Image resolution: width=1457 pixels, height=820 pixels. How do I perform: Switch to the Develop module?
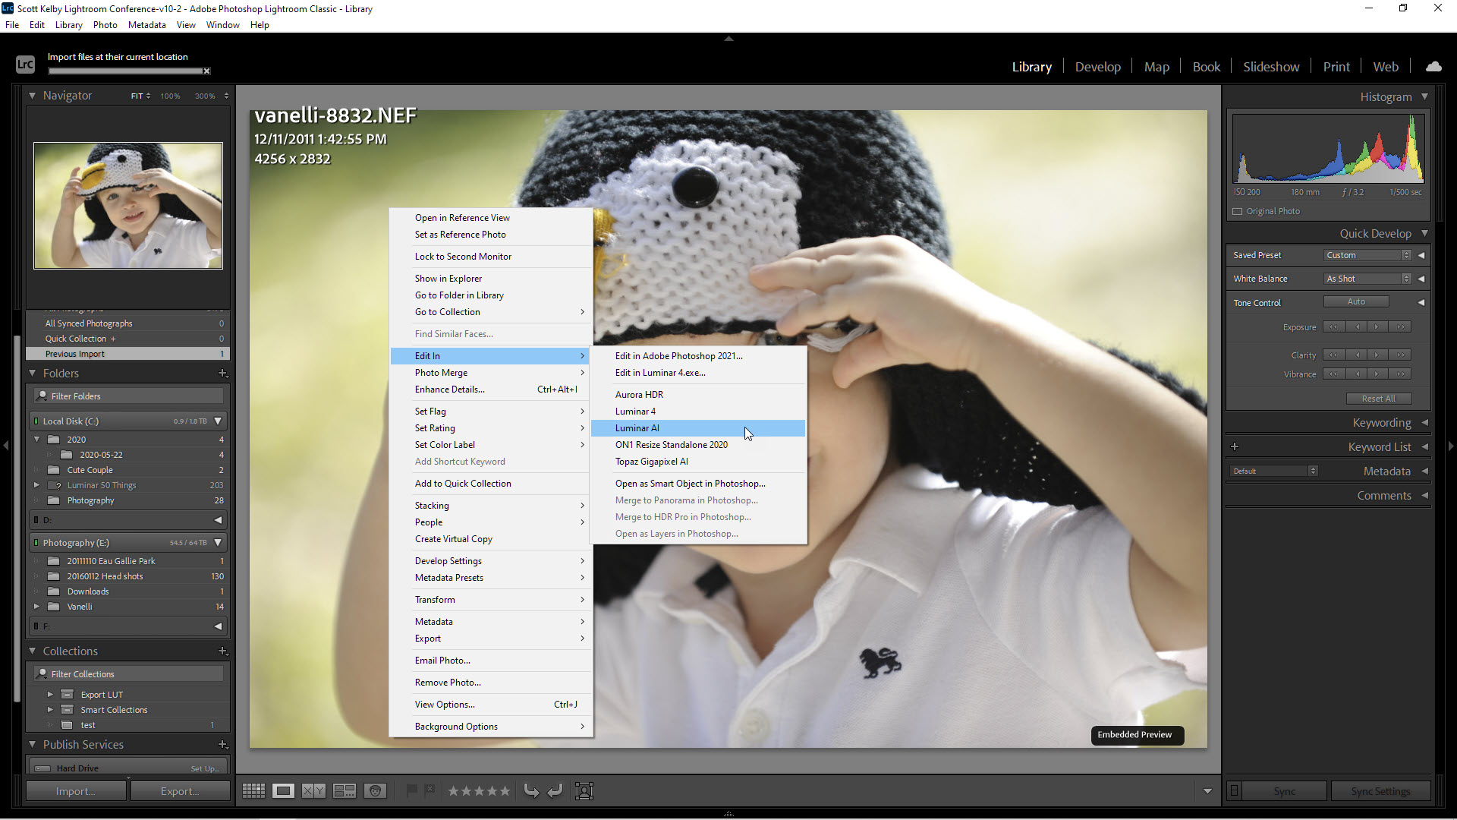coord(1097,67)
